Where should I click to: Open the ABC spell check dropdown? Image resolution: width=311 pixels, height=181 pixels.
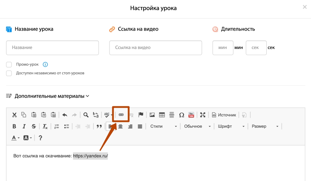coord(108,115)
